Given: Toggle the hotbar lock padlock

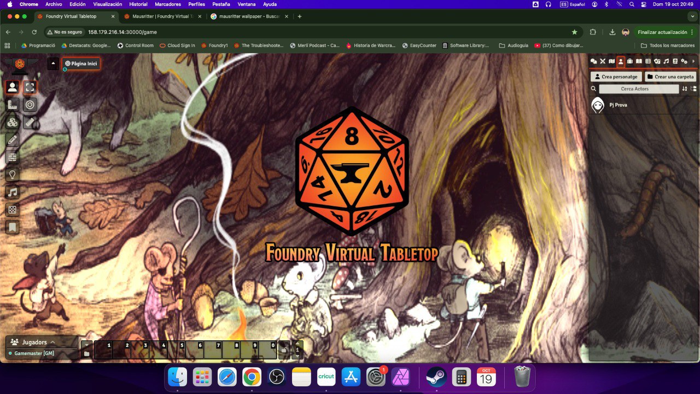Looking at the screenshot, I should pos(284,350).
